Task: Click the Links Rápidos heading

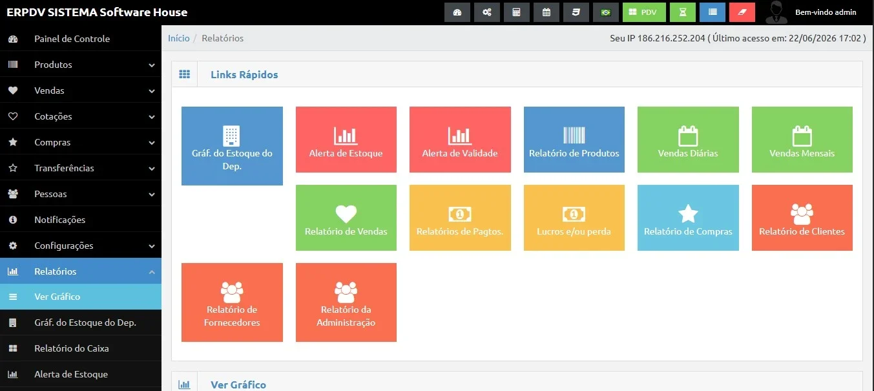Action: pos(244,74)
